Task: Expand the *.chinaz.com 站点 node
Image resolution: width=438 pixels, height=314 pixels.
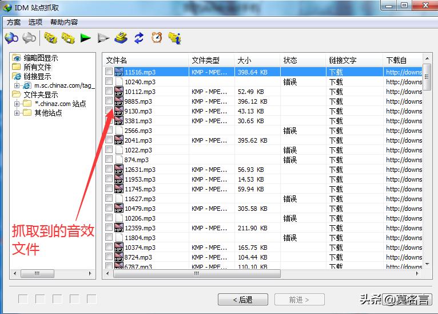Action: click(17, 104)
